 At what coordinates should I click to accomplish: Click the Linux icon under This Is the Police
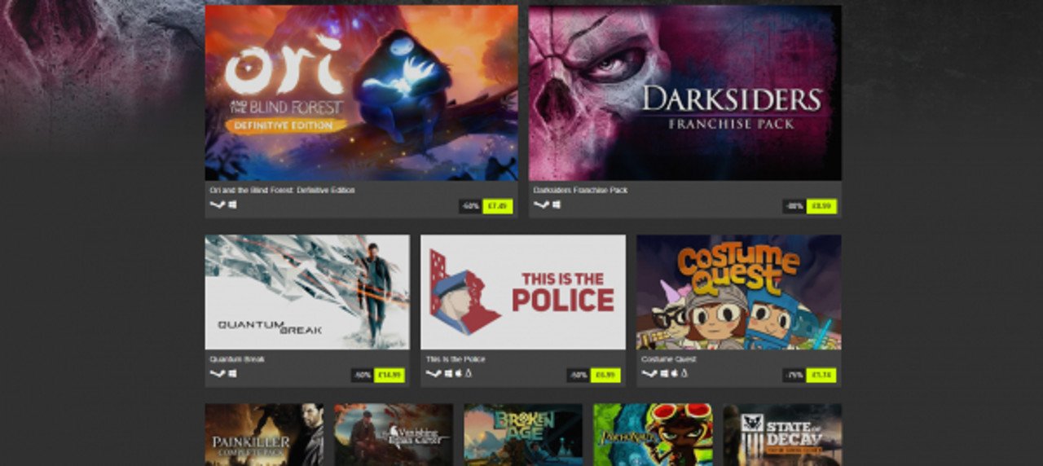469,374
